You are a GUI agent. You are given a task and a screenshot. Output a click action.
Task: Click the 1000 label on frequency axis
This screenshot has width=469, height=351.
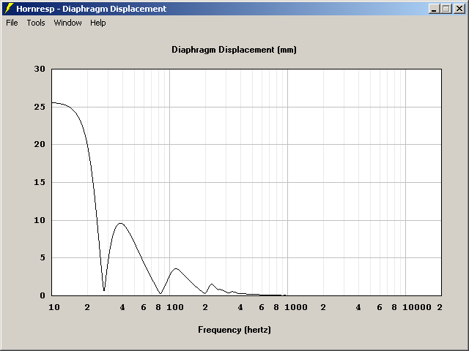click(295, 307)
